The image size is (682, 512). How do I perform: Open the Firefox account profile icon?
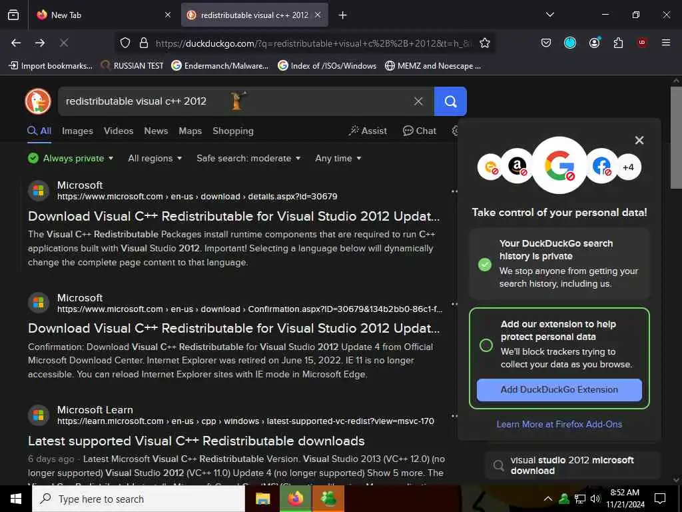(594, 43)
